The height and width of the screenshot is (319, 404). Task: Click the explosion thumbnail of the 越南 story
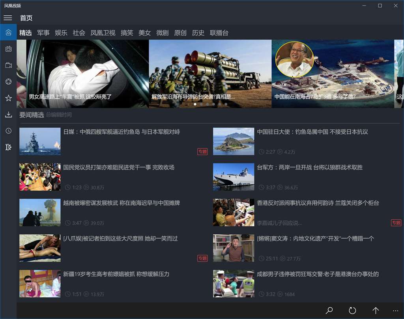tap(40, 213)
